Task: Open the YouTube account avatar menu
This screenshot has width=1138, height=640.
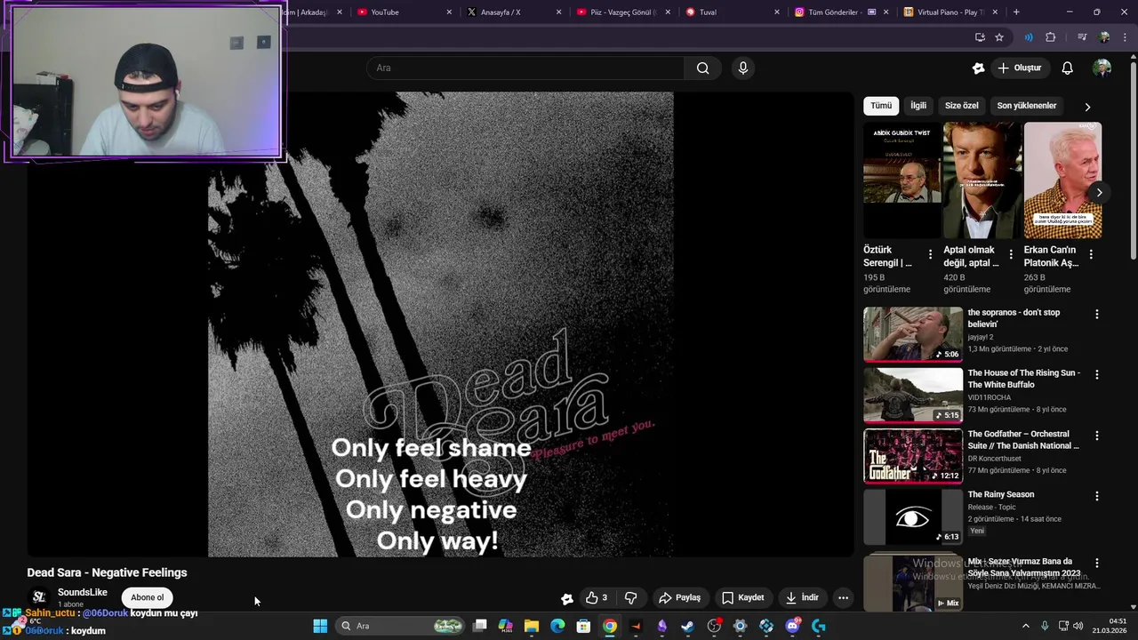Action: 1102,68
